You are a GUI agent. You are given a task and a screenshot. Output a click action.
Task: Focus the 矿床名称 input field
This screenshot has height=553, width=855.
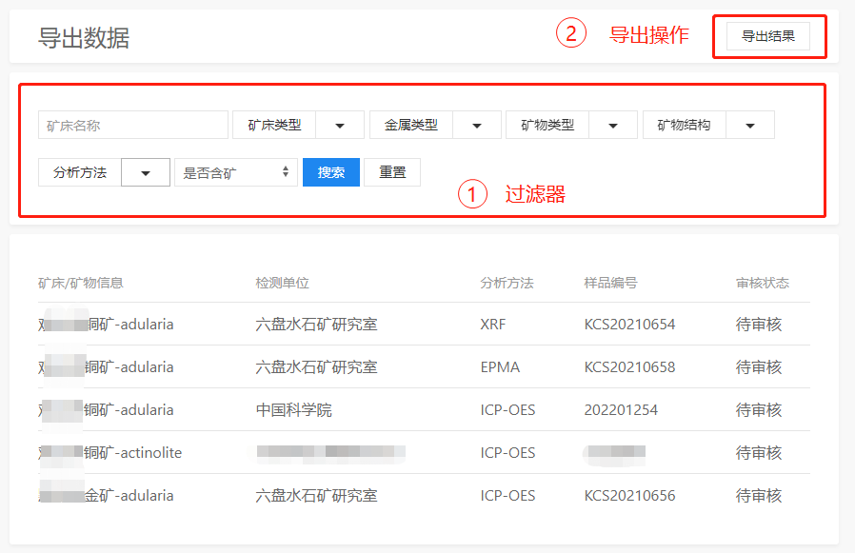tap(133, 125)
